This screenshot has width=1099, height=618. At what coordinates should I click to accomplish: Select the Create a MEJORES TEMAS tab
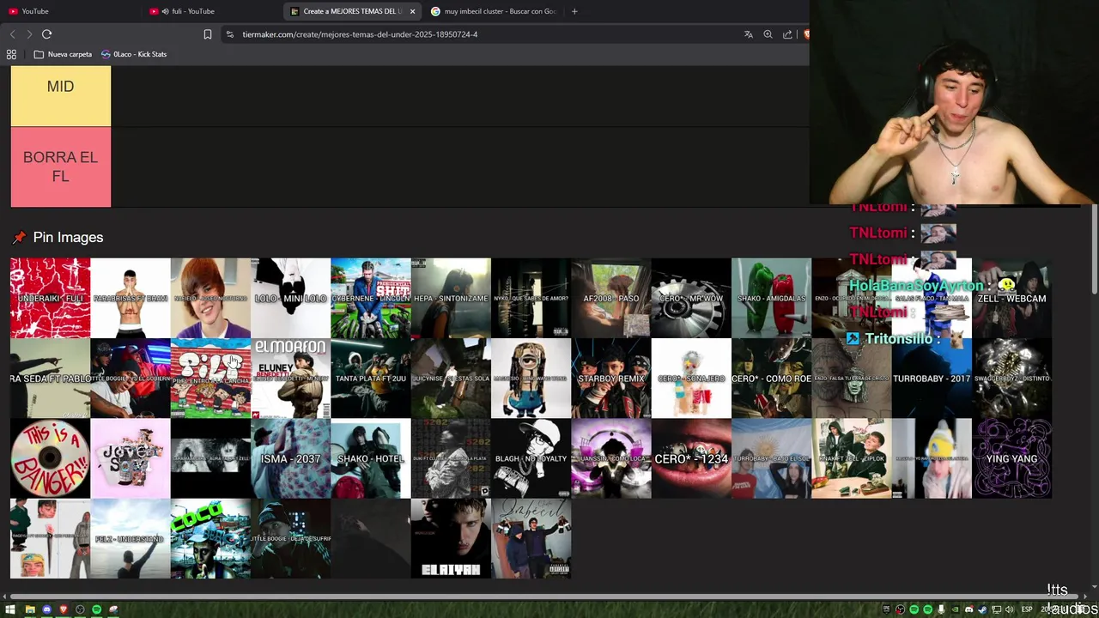click(352, 11)
